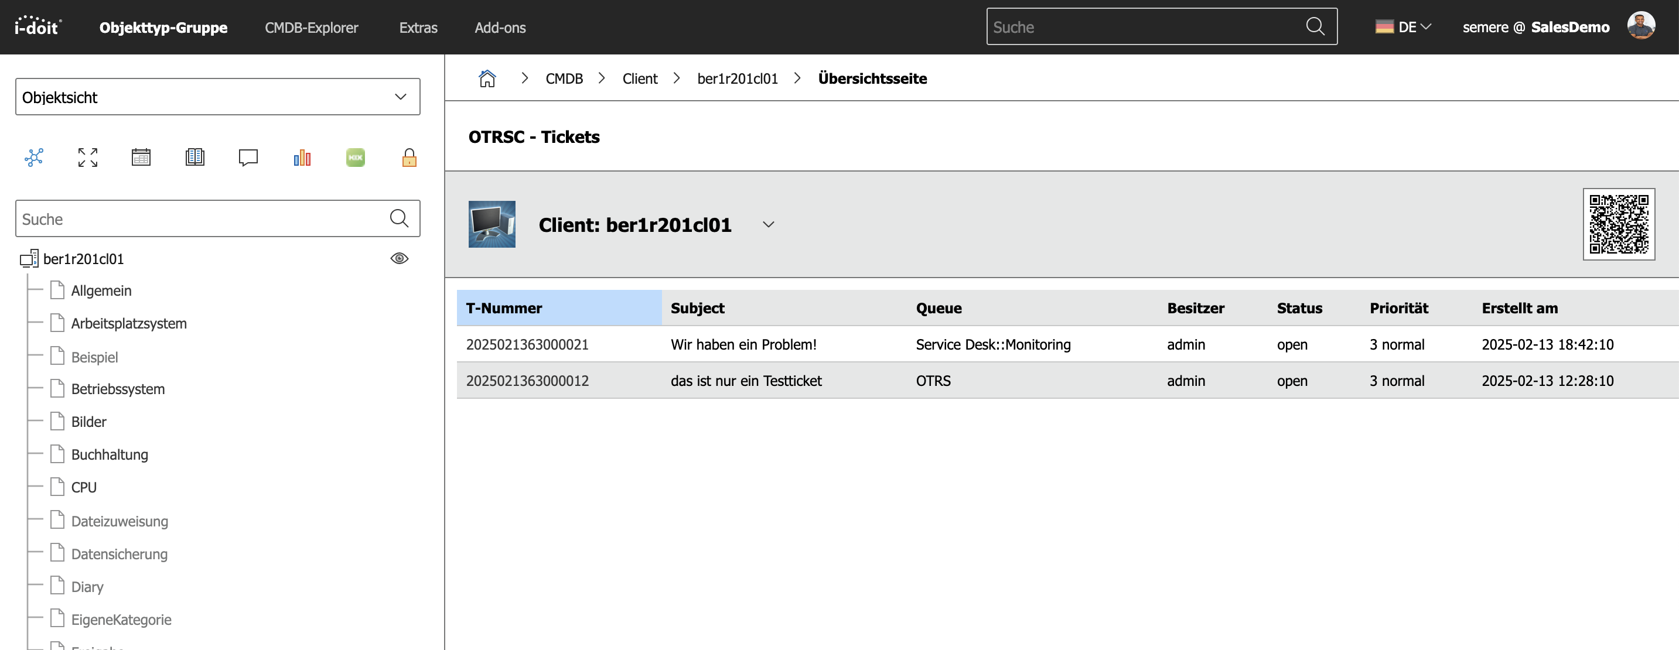
Task: Select the Beispiel tree item
Action: [94, 357]
